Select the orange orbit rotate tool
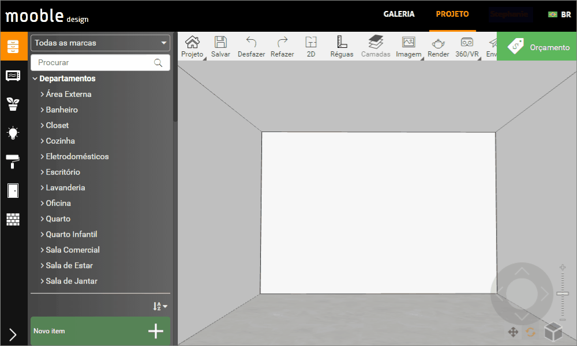Screen dimensions: 577x346 pos(530,332)
